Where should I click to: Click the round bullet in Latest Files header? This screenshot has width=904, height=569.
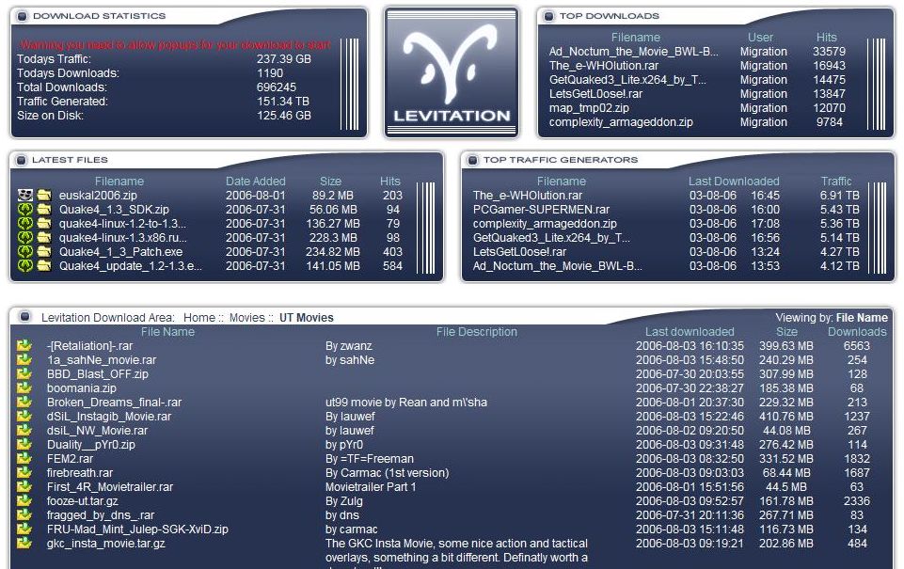pos(23,160)
